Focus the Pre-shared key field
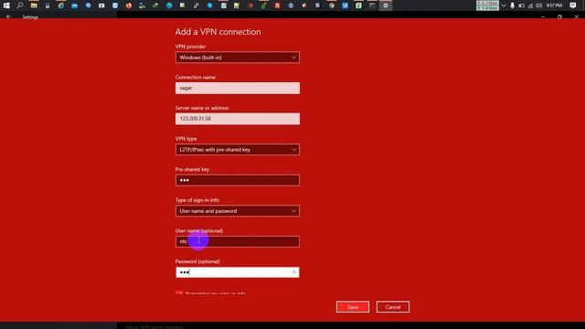585x329 pixels. [x=238, y=180]
